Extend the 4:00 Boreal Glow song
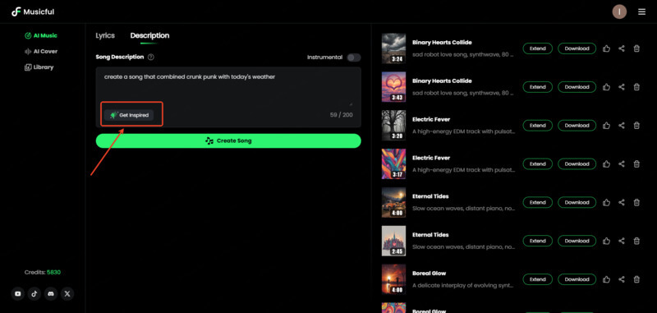This screenshot has width=657, height=313. pyautogui.click(x=538, y=279)
